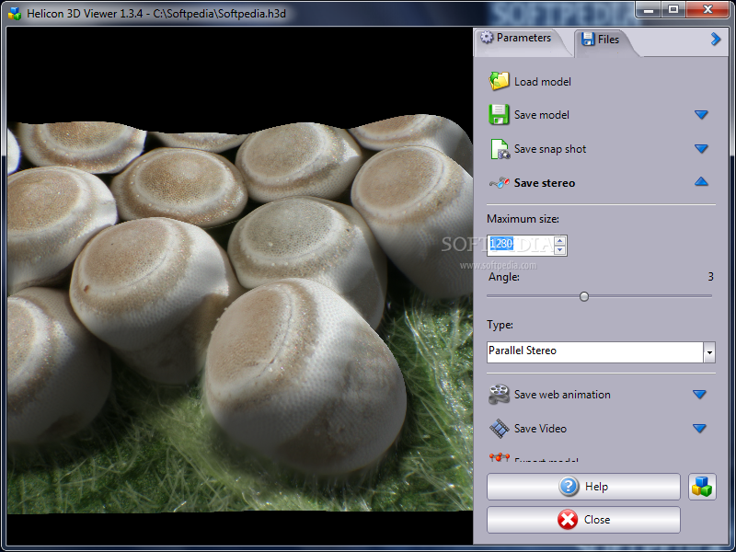Viewport: 736px width, 552px height.
Task: Click the Save model floppy disk icon
Action: click(x=499, y=114)
